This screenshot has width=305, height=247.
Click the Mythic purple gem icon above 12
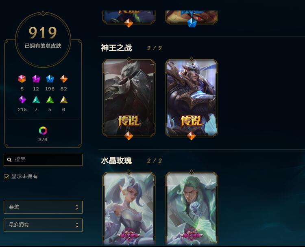pyautogui.click(x=36, y=79)
